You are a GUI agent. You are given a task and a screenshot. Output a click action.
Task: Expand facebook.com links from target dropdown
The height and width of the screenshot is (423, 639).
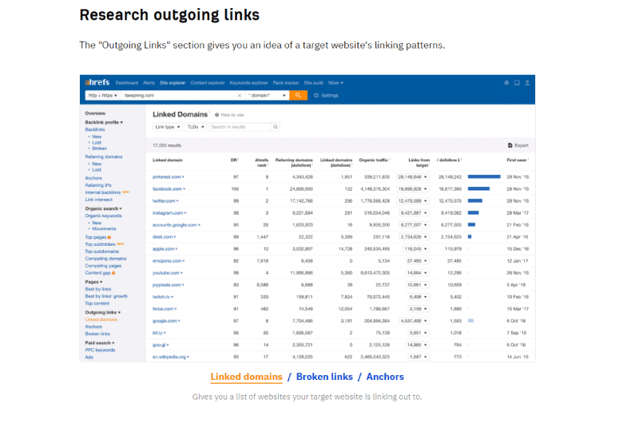tap(413, 189)
